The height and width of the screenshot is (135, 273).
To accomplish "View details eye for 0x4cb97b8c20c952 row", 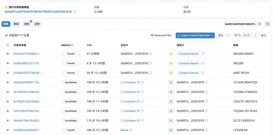I will (x=8, y=120).
